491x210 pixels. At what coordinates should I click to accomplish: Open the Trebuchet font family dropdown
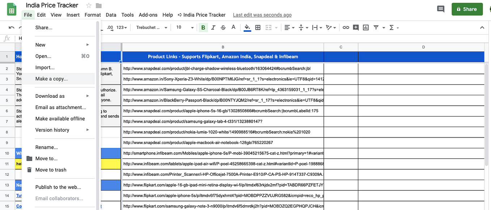(x=151, y=27)
